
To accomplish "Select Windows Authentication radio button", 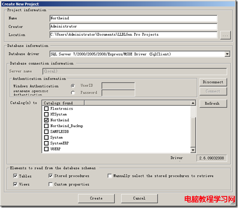I will [x=73, y=86].
